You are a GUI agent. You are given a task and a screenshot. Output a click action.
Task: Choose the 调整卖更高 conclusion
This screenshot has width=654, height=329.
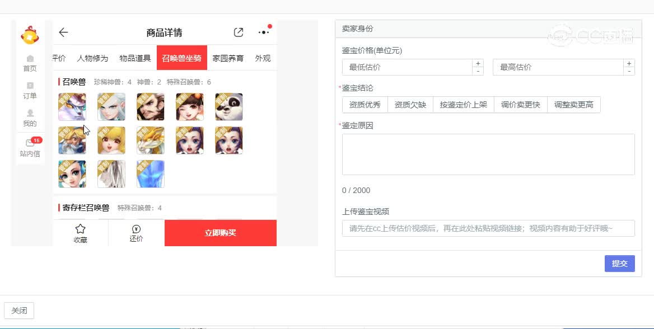(574, 105)
